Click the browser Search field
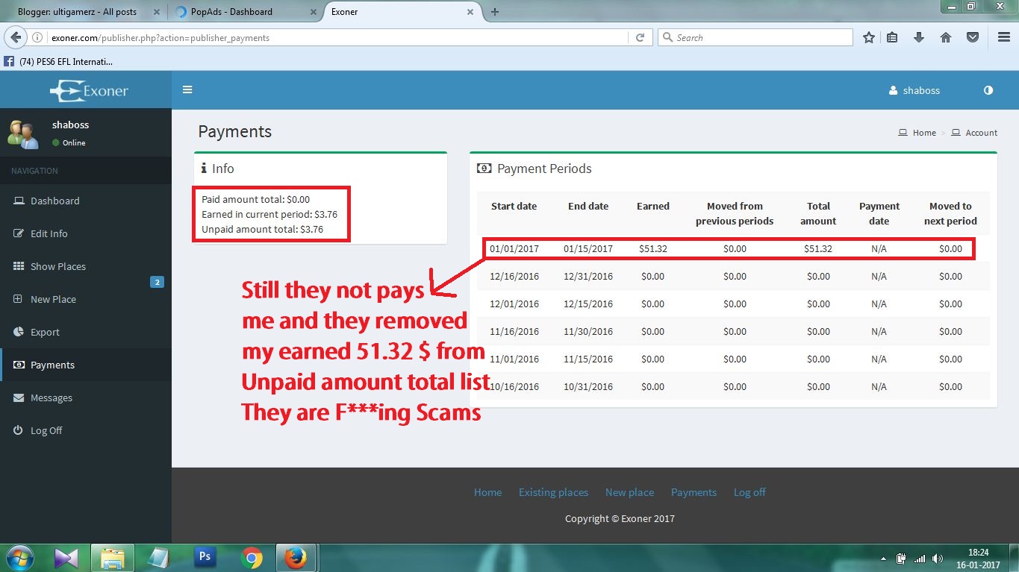The image size is (1019, 572). point(755,37)
